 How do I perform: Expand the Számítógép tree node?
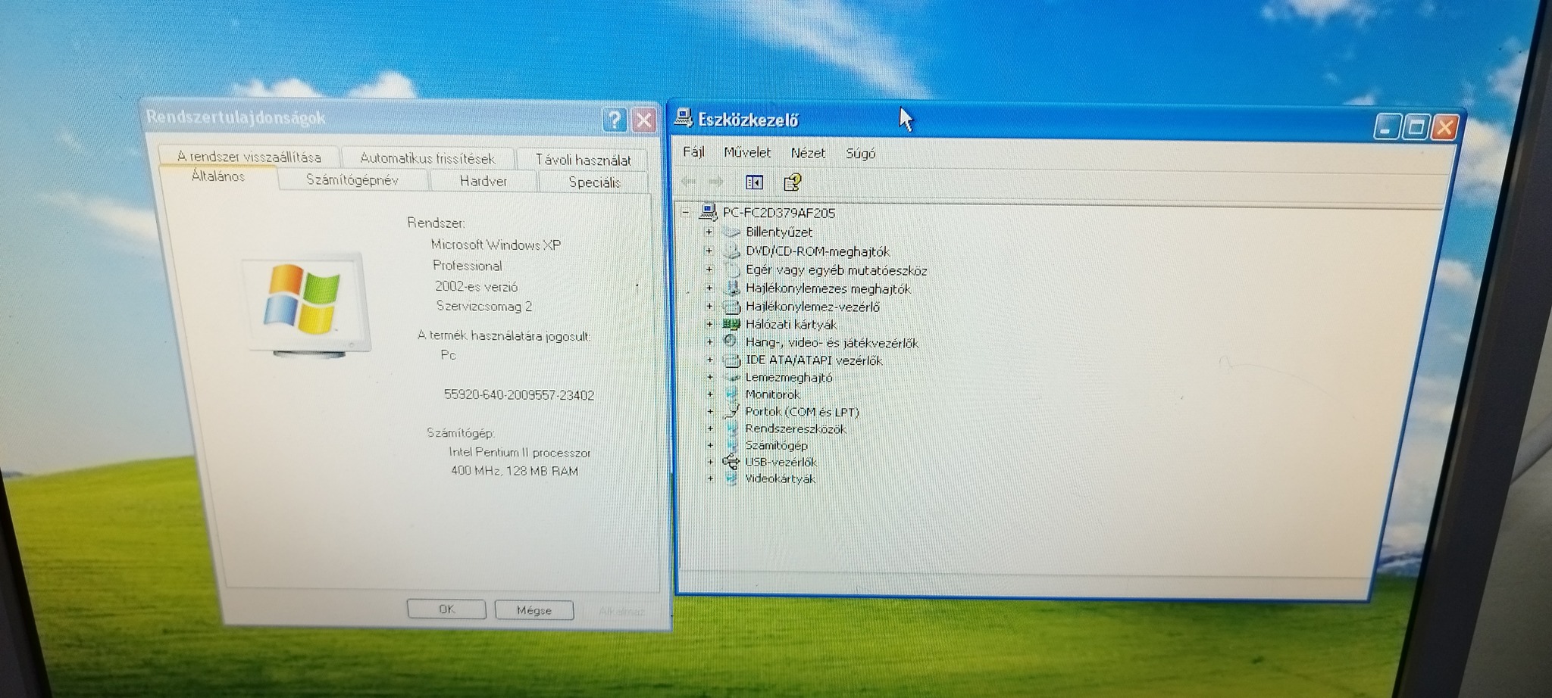point(710,445)
